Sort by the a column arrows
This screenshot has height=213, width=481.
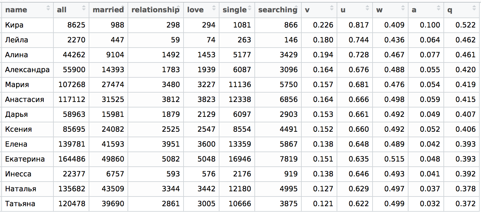(x=439, y=8)
